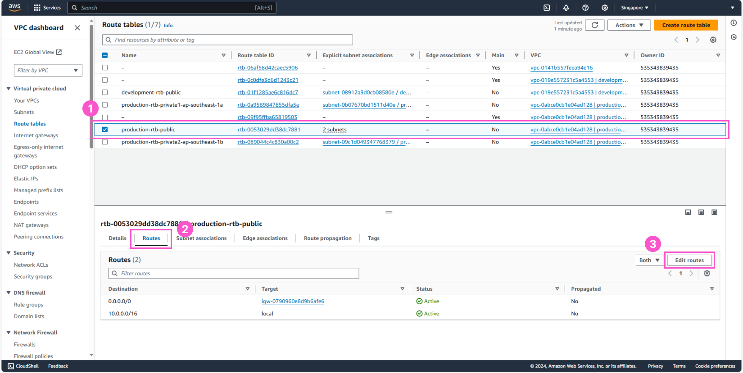Image resolution: width=743 pixels, height=373 pixels.
Task: Open route table rtb-0053029dd38dc7881 link
Action: pyautogui.click(x=269, y=130)
